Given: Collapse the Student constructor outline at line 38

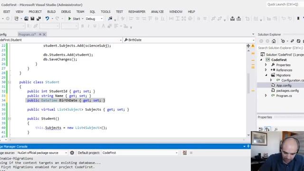Looking at the screenshot, I should coord(9,119).
